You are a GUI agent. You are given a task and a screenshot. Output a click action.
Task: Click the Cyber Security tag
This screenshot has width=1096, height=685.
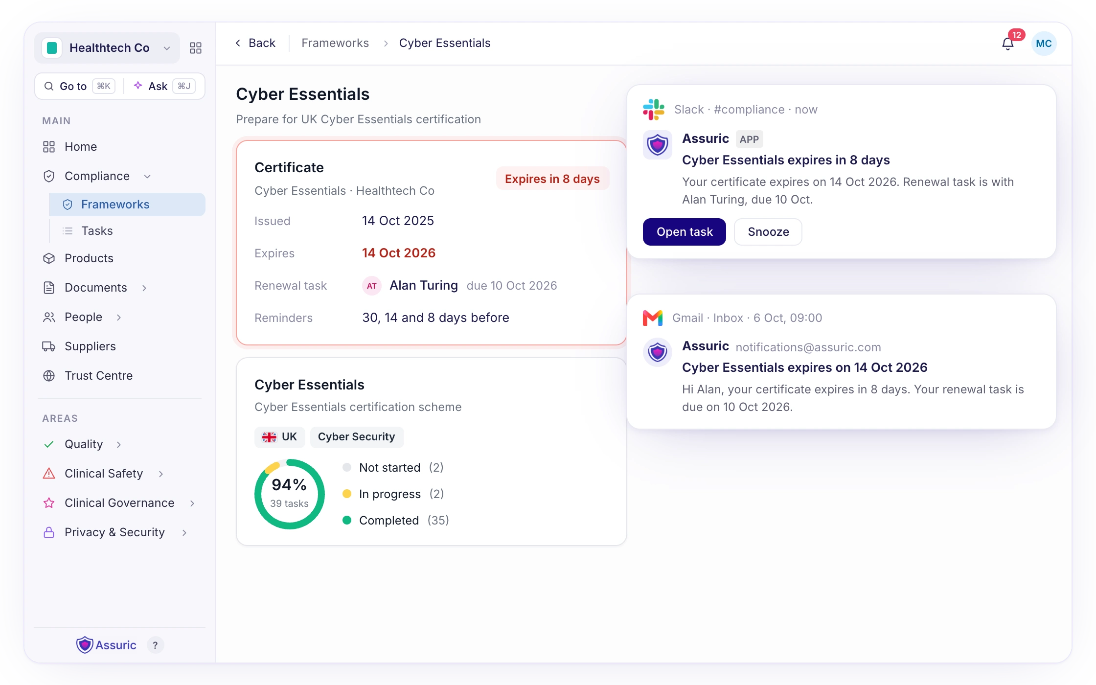point(357,437)
